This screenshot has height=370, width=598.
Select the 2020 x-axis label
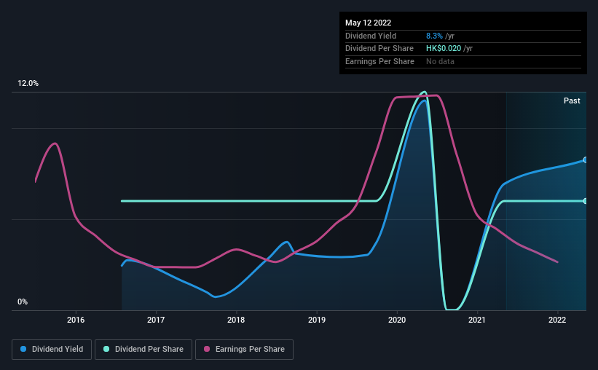coord(397,320)
